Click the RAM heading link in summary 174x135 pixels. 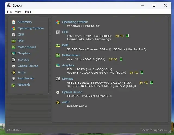coord(65,45)
